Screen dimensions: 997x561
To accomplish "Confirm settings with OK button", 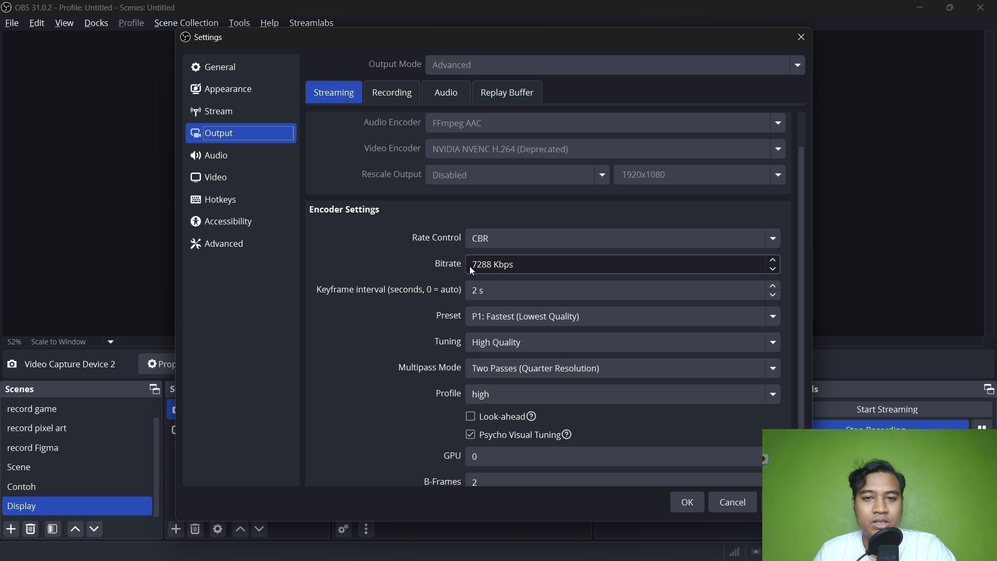I will (x=688, y=503).
